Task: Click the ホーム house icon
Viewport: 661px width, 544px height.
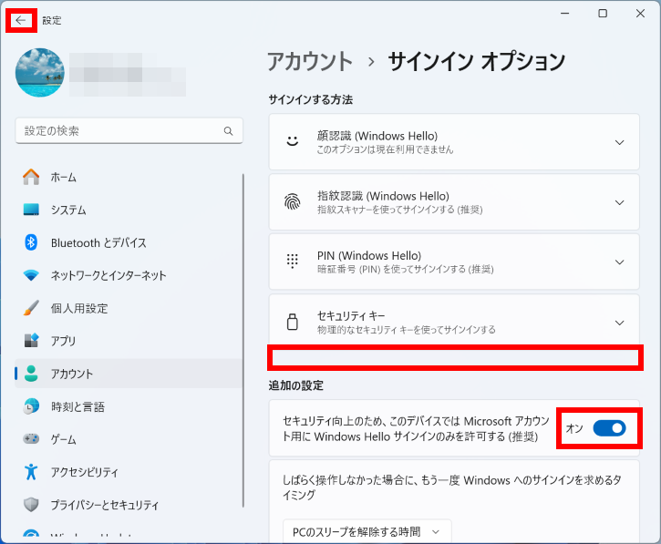Action: [31, 177]
